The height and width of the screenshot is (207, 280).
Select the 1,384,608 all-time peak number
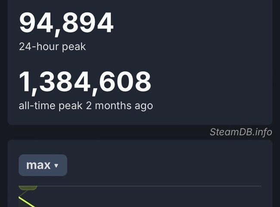(85, 83)
